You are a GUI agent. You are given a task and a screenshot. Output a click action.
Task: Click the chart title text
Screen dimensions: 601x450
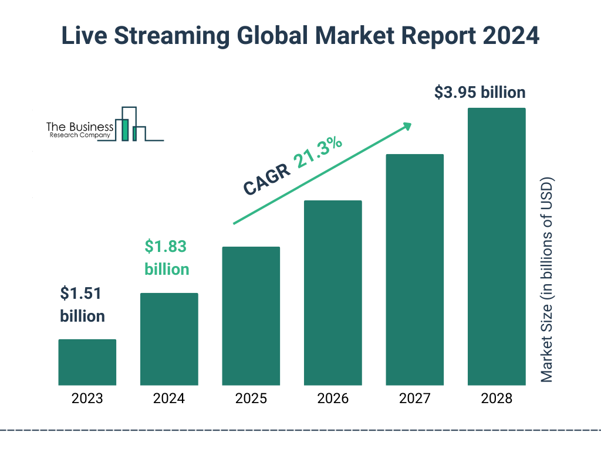300,36
